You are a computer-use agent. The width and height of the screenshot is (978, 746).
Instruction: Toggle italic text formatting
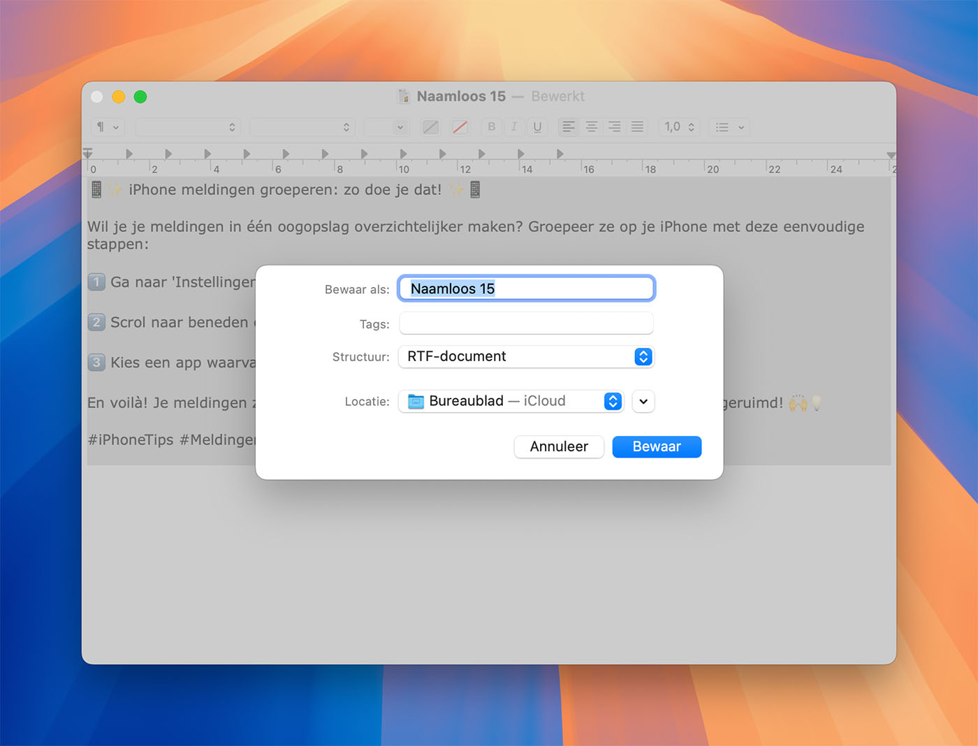coord(514,127)
